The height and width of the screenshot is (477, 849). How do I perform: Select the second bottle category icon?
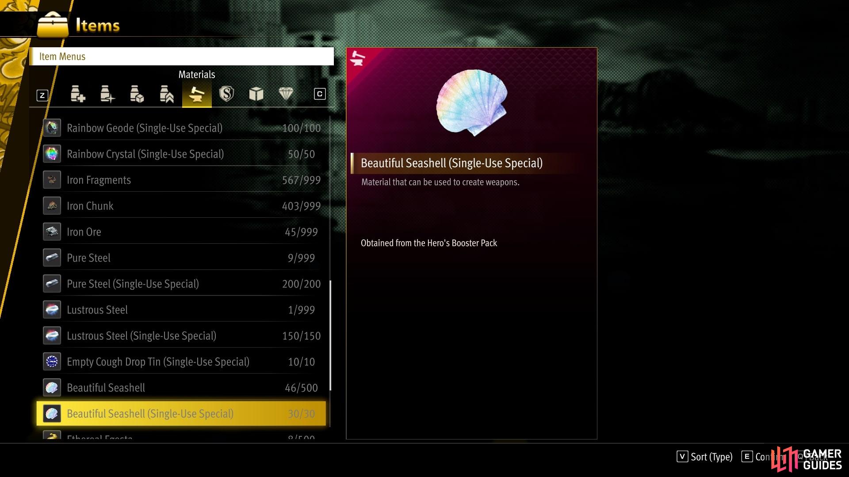(x=107, y=94)
